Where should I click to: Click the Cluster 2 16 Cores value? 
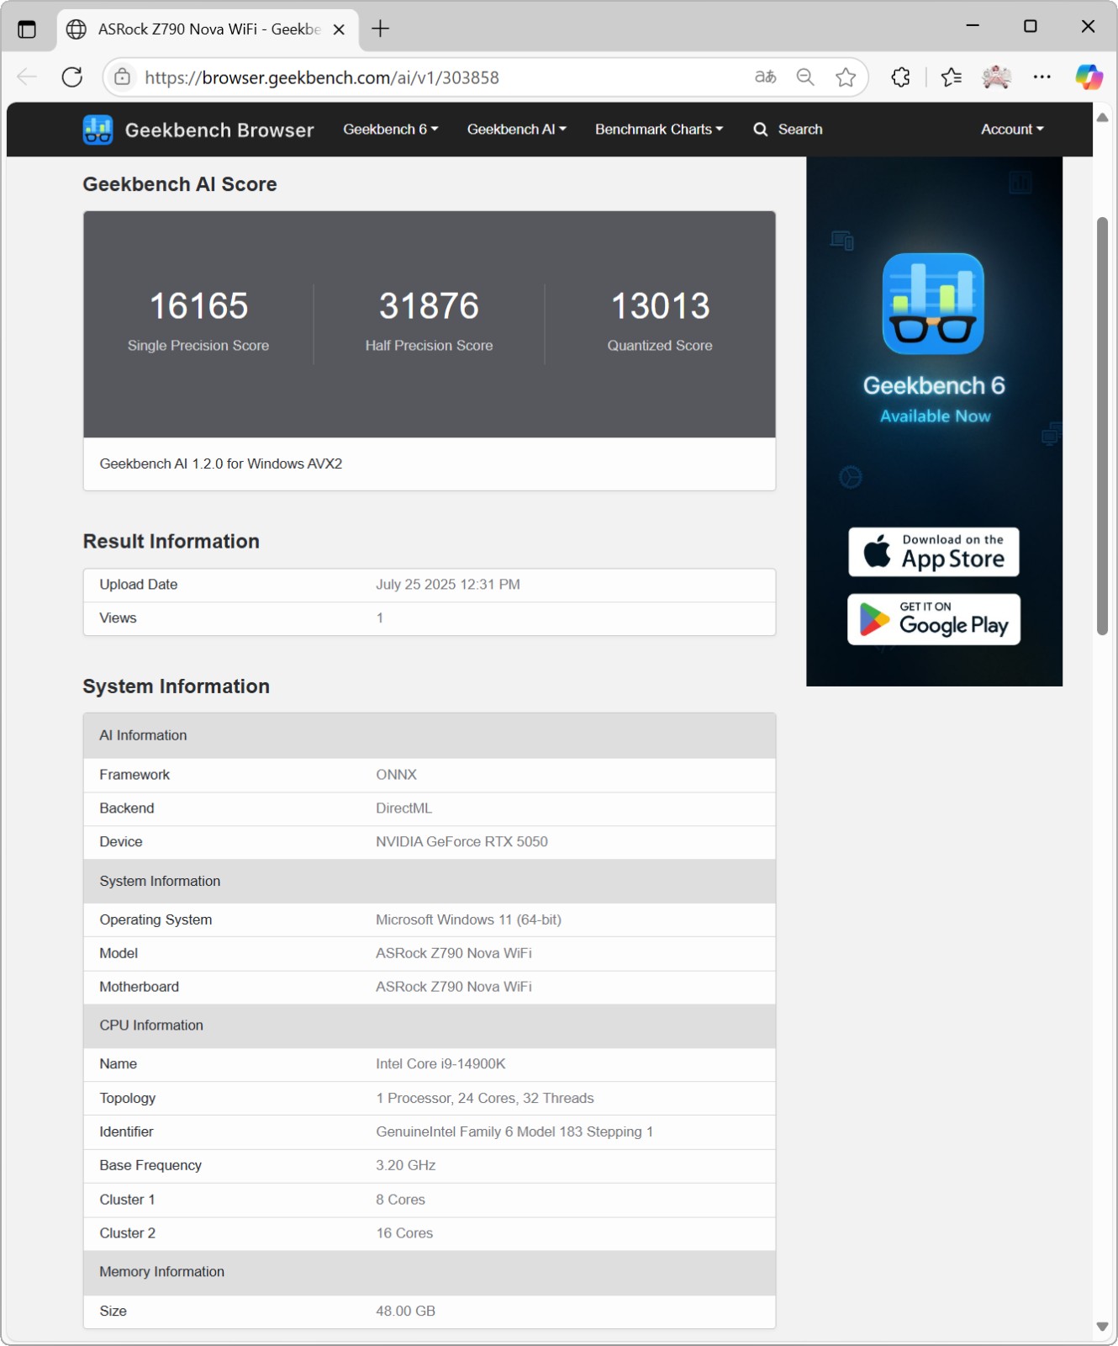tap(404, 1233)
